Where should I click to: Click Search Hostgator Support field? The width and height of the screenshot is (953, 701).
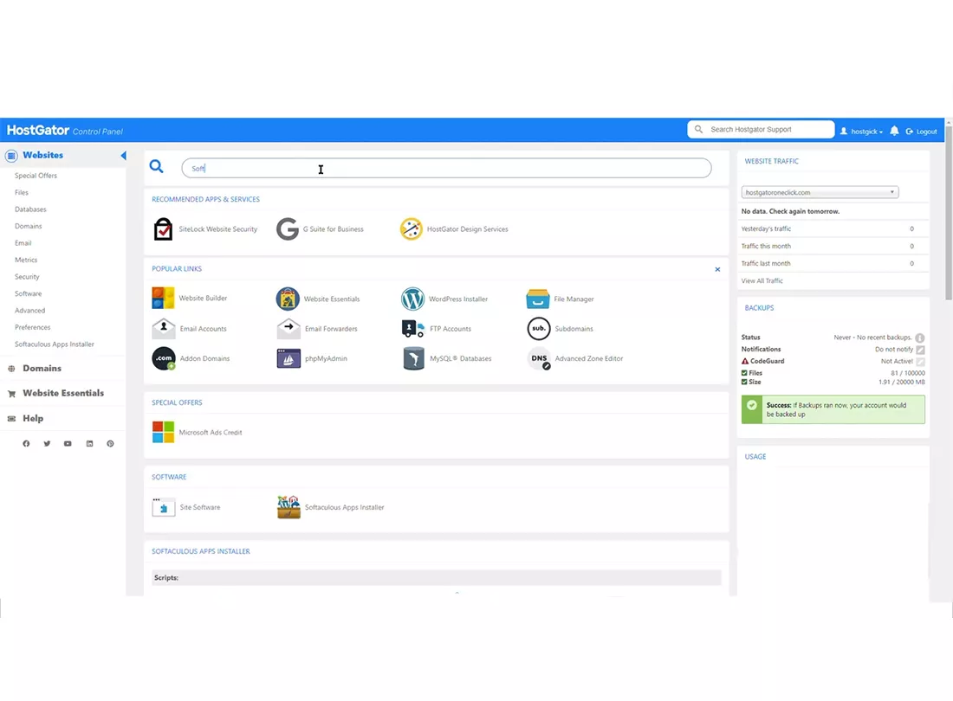(761, 129)
